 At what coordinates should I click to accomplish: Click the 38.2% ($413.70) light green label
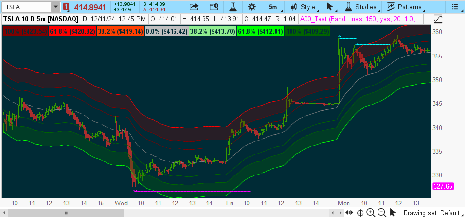tap(213, 31)
